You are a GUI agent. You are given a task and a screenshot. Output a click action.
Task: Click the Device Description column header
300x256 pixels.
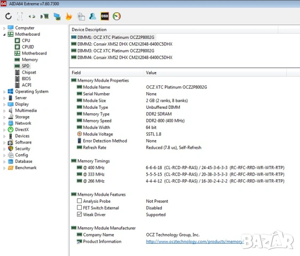[173, 30]
